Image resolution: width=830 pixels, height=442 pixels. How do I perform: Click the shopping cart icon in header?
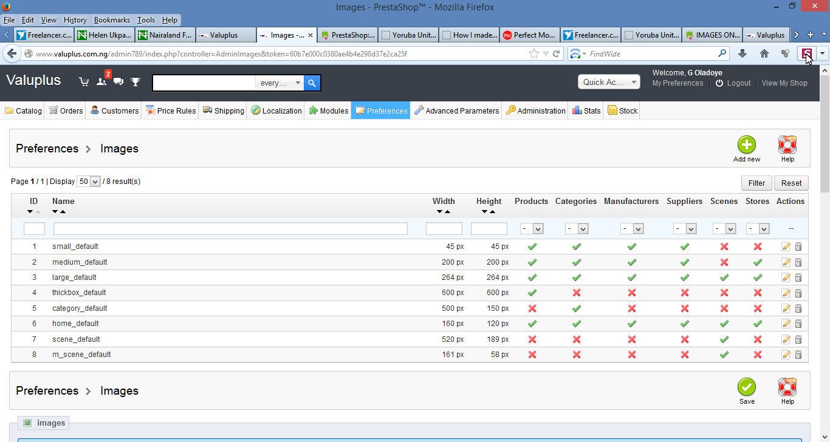point(84,82)
